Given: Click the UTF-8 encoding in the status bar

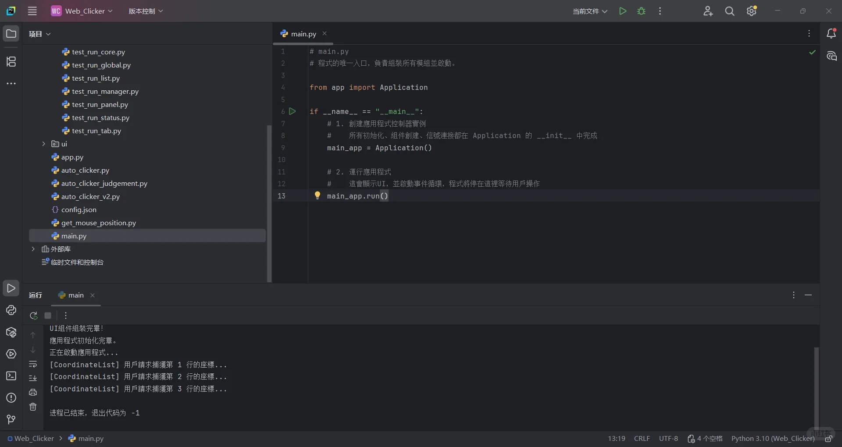Looking at the screenshot, I should point(668,438).
